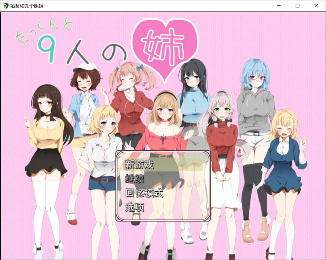The height and width of the screenshot is (260, 326).
Task: Click the window title 拓君和九个姐姐
Action: coord(26,6)
